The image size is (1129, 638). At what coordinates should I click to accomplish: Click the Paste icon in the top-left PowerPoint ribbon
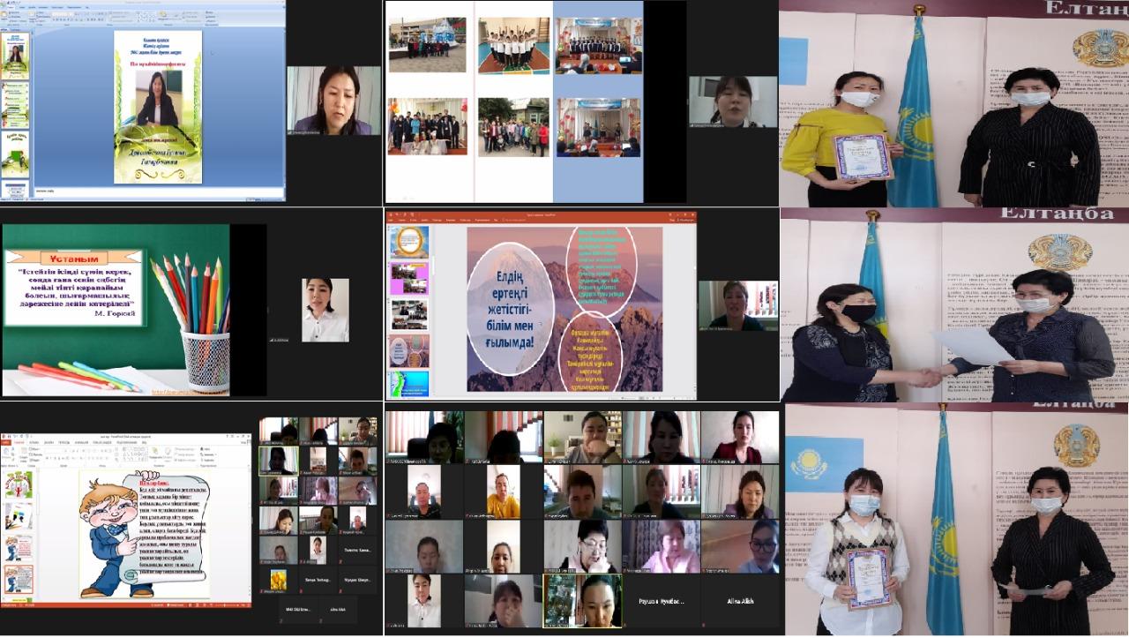click(8, 19)
